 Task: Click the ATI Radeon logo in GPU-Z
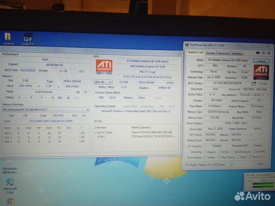(x=261, y=72)
